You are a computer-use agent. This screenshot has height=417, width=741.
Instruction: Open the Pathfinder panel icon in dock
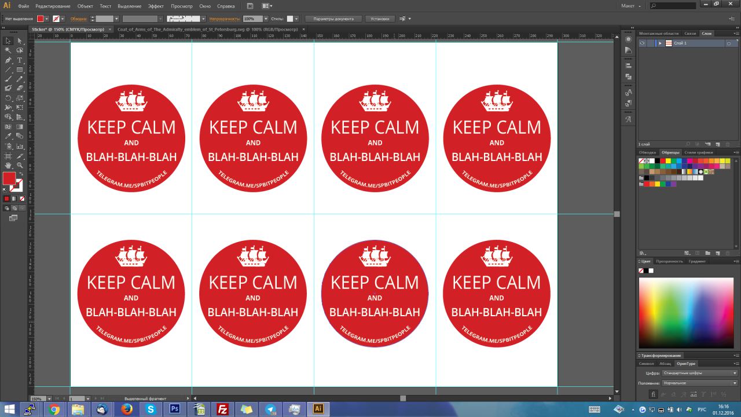coord(629,76)
